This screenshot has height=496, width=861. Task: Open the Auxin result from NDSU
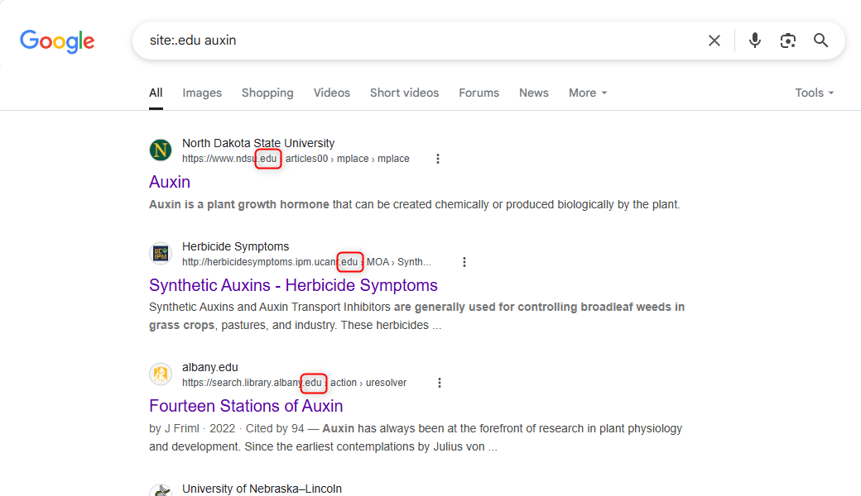coord(169,181)
